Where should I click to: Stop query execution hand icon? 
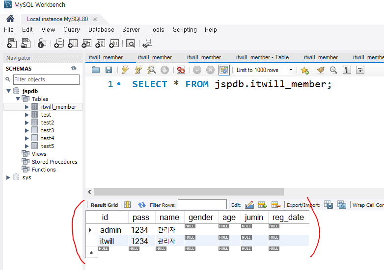[165, 70]
